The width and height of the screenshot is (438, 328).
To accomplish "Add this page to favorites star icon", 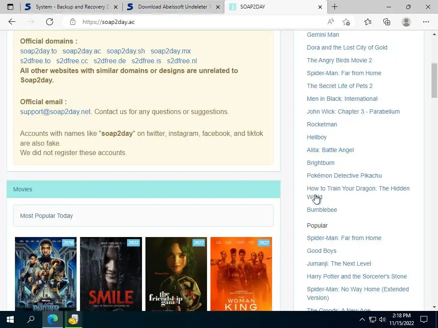I will pos(346,22).
